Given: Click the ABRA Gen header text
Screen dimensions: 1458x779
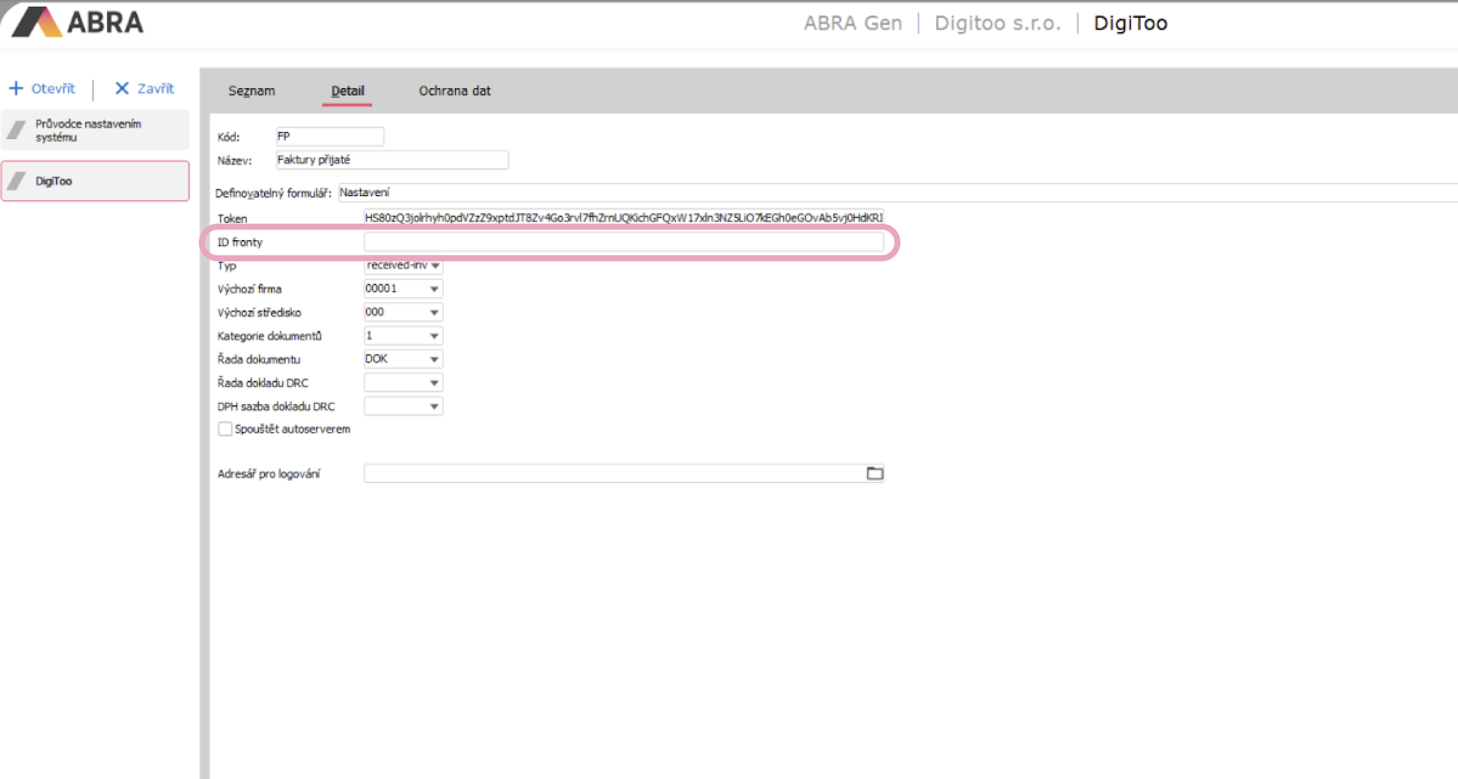Looking at the screenshot, I should pos(853,23).
